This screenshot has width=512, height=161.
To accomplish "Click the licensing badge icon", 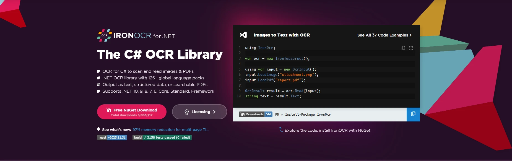I will (187, 112).
